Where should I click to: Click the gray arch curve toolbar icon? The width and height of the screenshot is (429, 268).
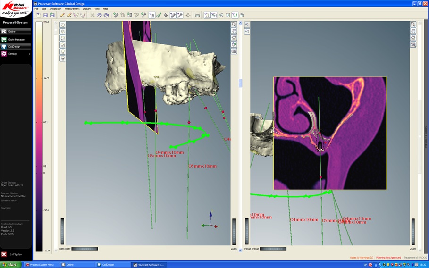click(83, 15)
